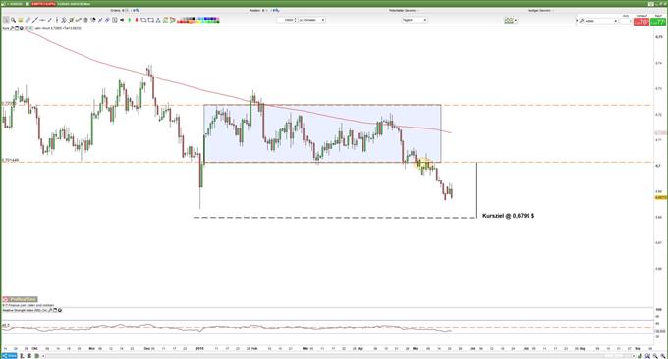Viewport: 668px width, 359px height.
Task: Click the yellow current price label on axis
Action: click(661, 197)
